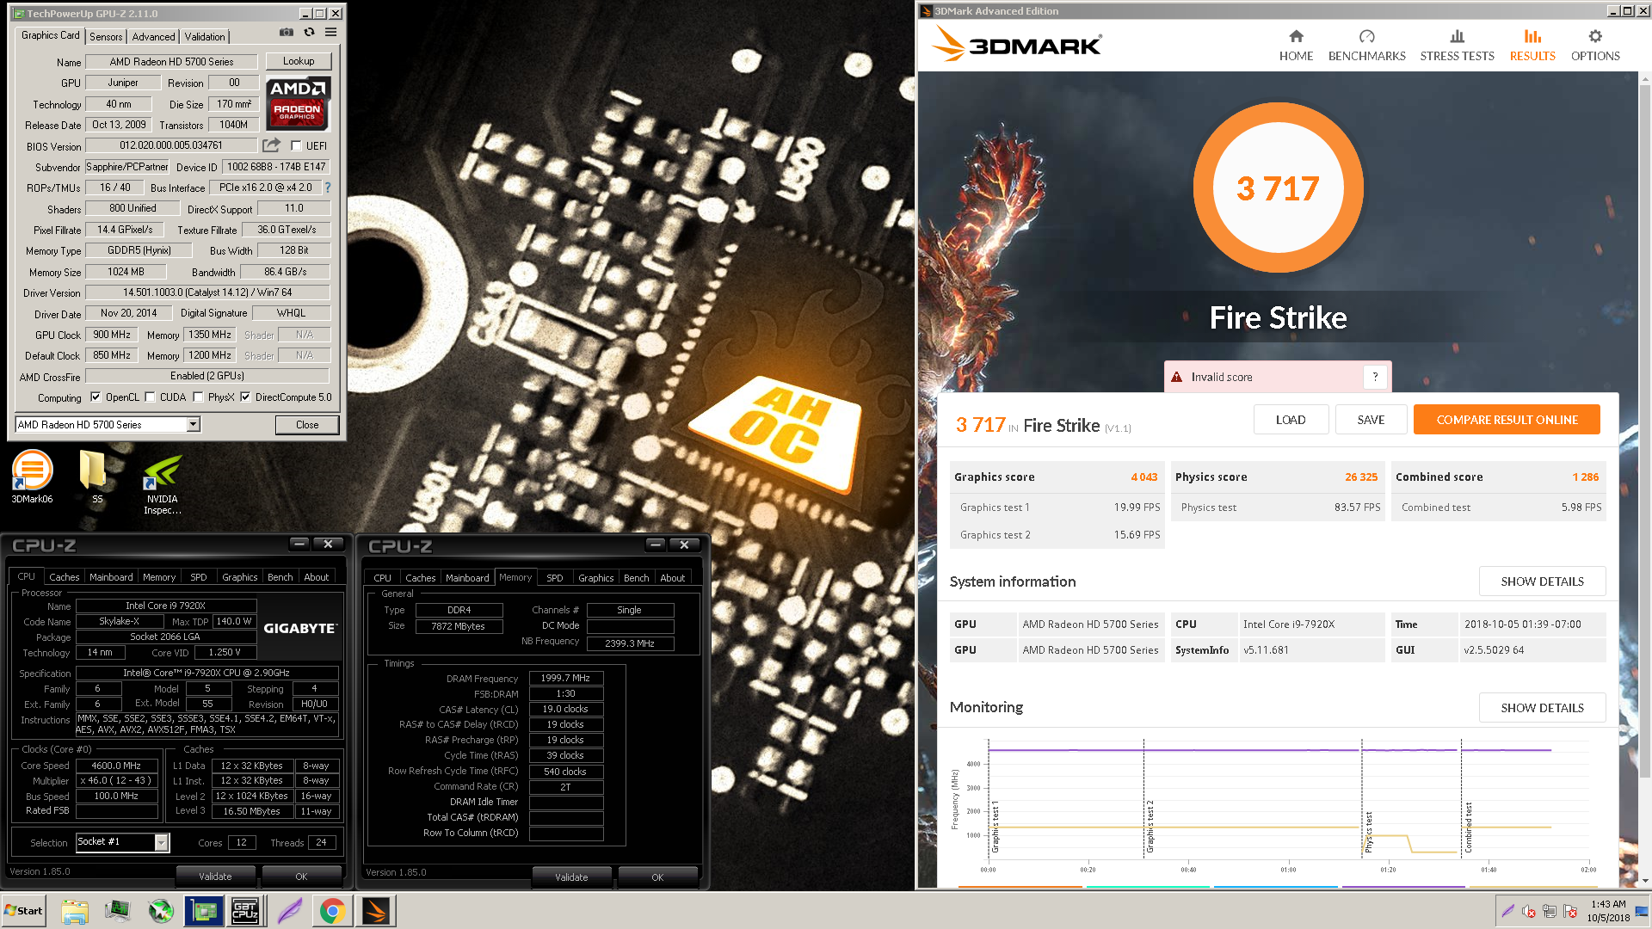Click OK in right CPU-Z window
Viewport: 1652px width, 929px height.
pos(657,877)
